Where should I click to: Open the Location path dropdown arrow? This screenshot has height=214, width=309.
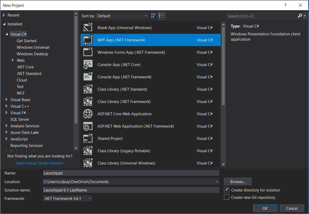click(217, 182)
